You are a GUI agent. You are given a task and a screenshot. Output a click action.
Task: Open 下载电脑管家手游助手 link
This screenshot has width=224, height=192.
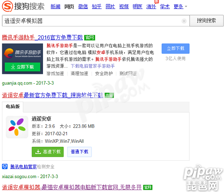click(93, 66)
